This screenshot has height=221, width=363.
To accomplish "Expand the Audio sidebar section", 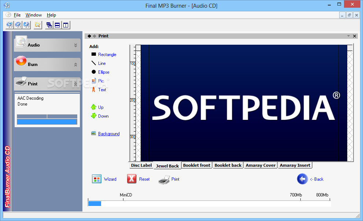I will tap(75, 45).
